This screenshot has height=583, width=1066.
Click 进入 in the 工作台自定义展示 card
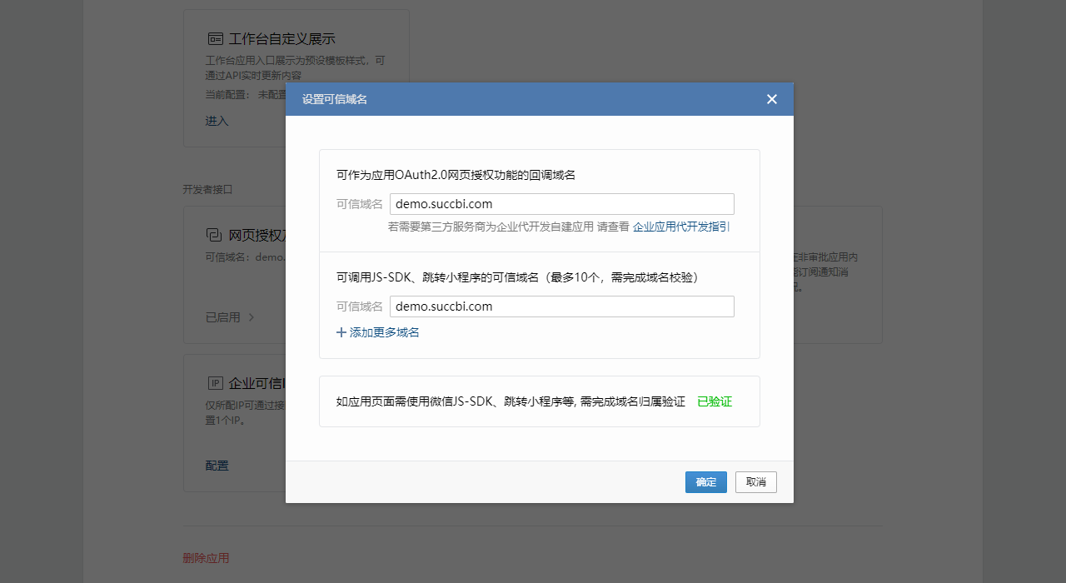tap(217, 120)
